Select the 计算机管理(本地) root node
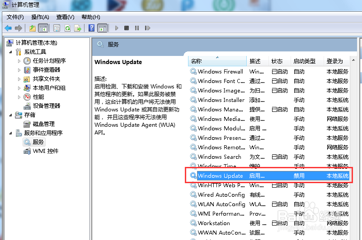Viewport: 362px width, 240px height. tap(37, 43)
